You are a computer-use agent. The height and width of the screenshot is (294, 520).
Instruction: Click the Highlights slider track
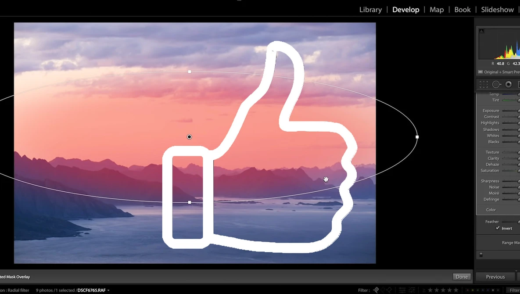(x=511, y=123)
